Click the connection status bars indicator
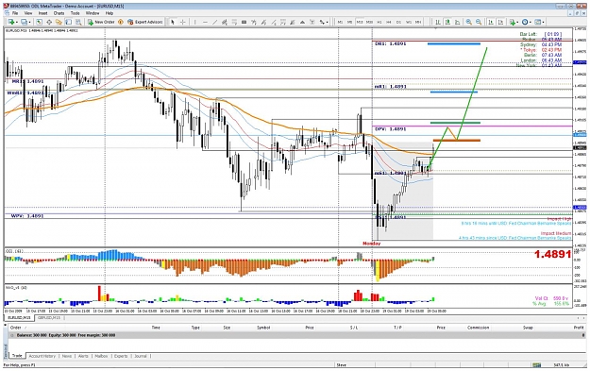The width and height of the screenshot is (590, 371). point(536,365)
